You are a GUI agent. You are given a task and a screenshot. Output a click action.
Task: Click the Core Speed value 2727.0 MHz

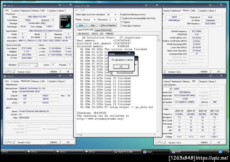click(26, 48)
